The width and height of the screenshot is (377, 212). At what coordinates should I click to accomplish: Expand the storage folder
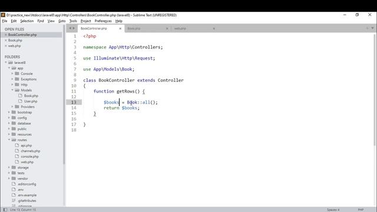(x=9, y=167)
